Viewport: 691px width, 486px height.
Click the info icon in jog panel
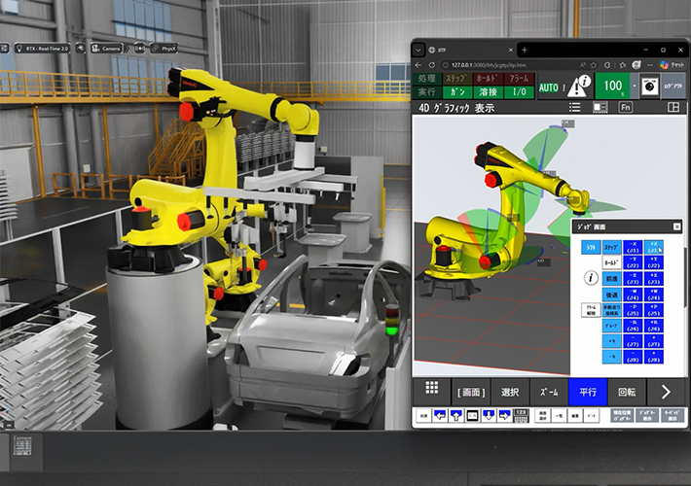click(591, 278)
